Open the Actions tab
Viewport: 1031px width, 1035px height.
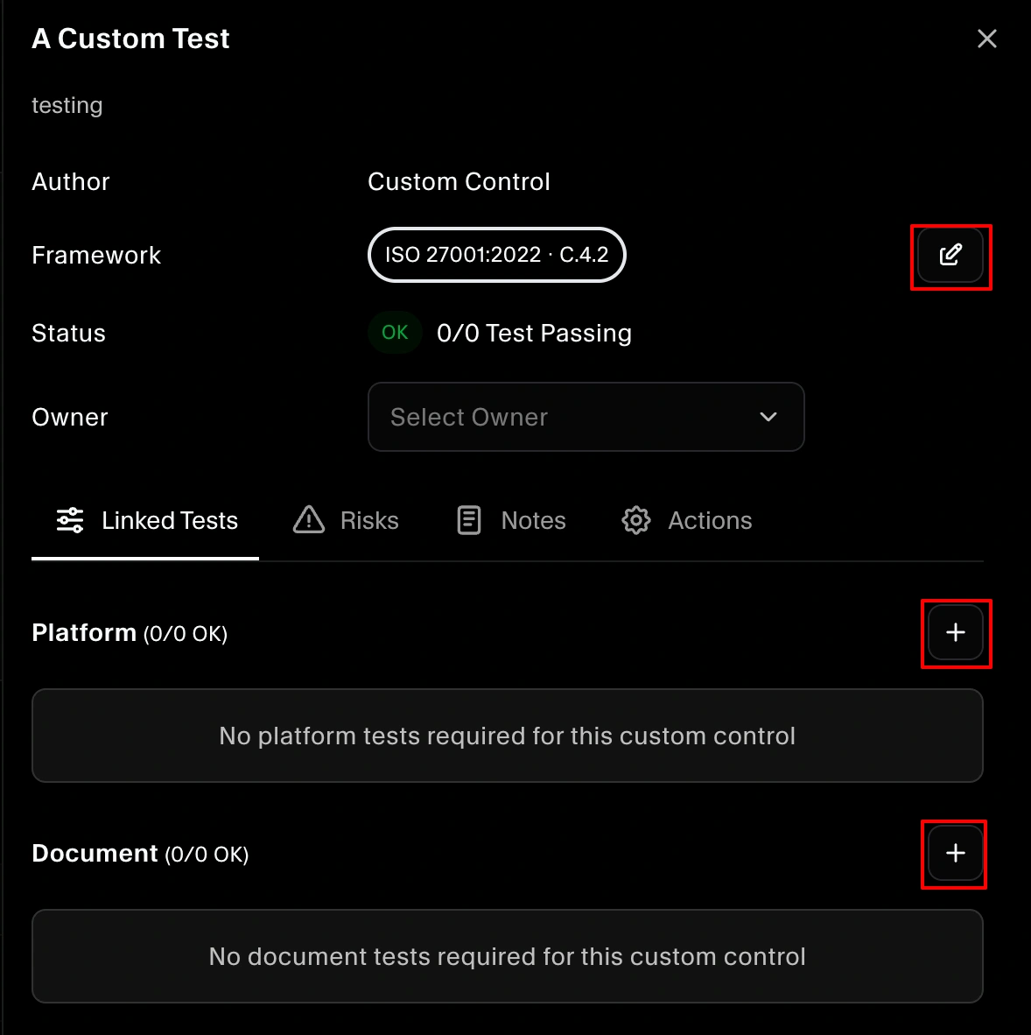[709, 520]
